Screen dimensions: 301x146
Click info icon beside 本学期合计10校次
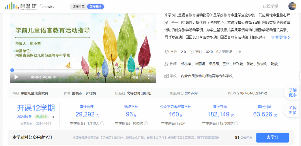[x=146, y=123]
